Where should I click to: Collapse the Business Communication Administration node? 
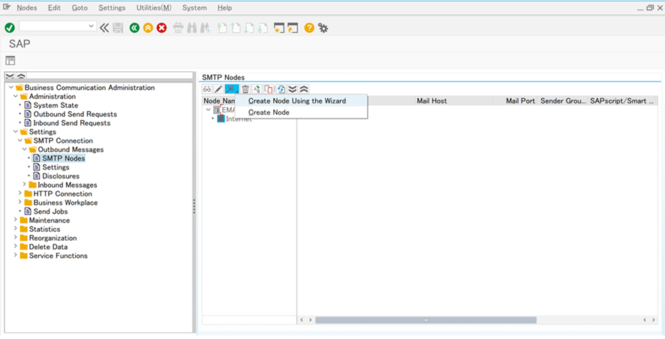coord(11,87)
